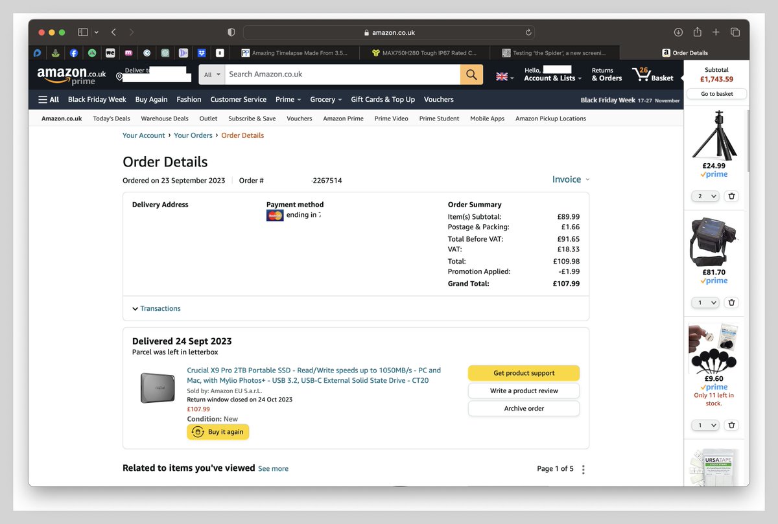
Task: Click Archive order button
Action: coord(524,409)
